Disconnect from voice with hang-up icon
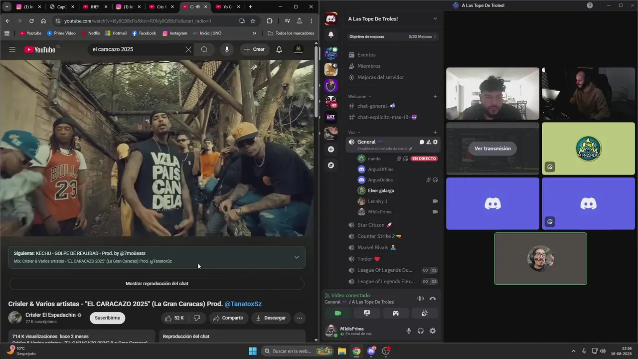This screenshot has width=638, height=359. [x=433, y=299]
